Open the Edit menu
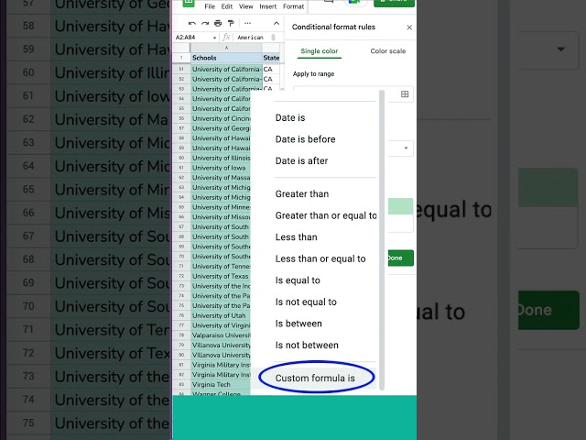The height and width of the screenshot is (440, 586). pyautogui.click(x=227, y=6)
